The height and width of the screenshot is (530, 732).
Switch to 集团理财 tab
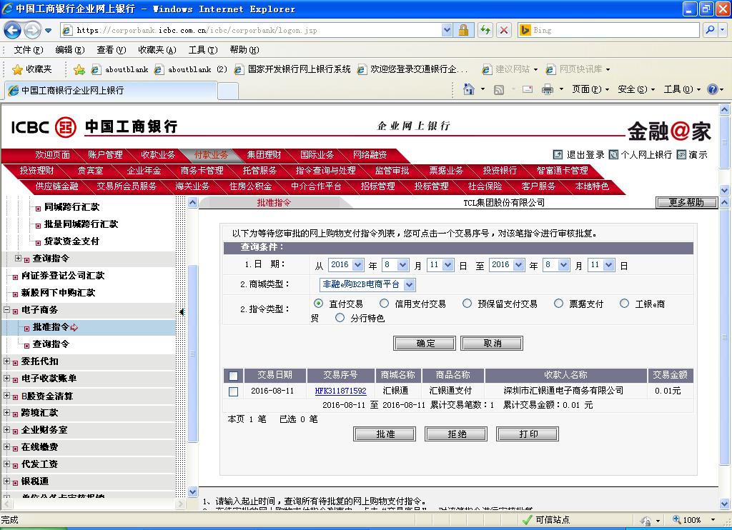pyautogui.click(x=264, y=155)
